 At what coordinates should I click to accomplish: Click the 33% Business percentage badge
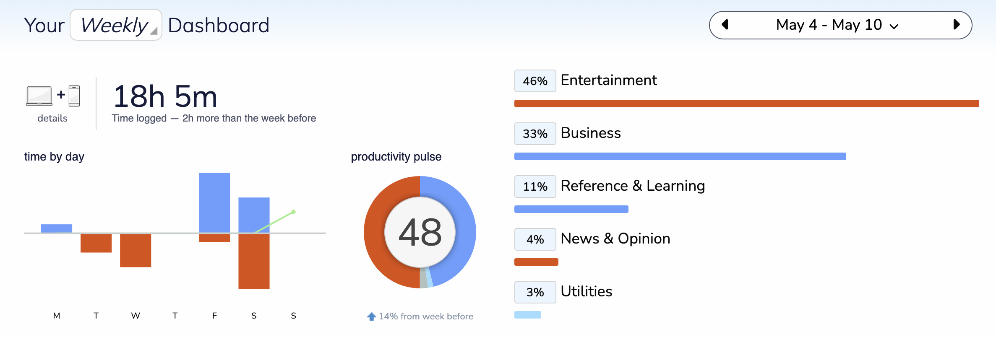click(535, 134)
